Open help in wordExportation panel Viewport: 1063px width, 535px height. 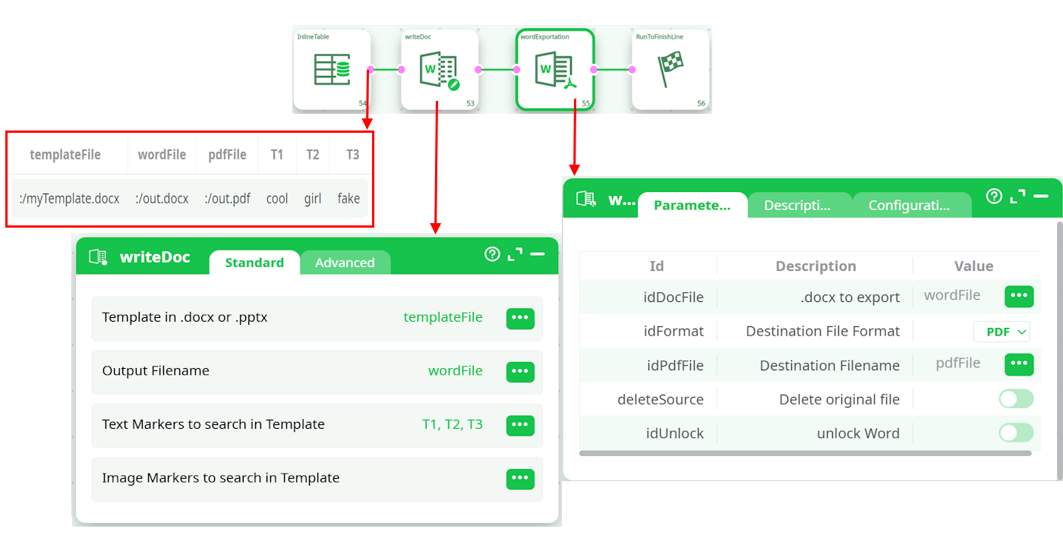pyautogui.click(x=994, y=197)
